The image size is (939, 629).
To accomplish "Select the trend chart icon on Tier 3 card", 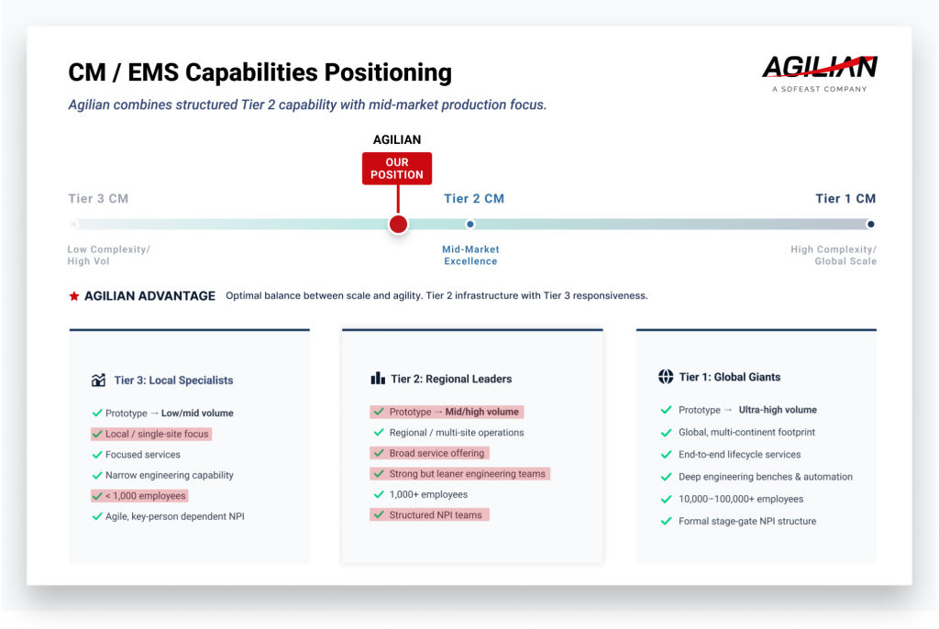I will pyautogui.click(x=100, y=378).
